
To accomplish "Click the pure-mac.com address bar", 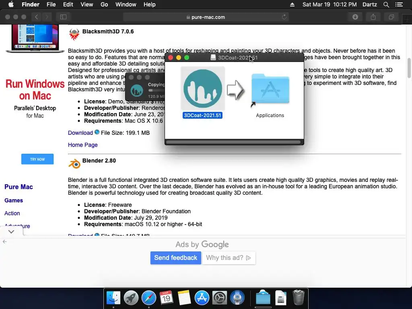I will click(206, 17).
